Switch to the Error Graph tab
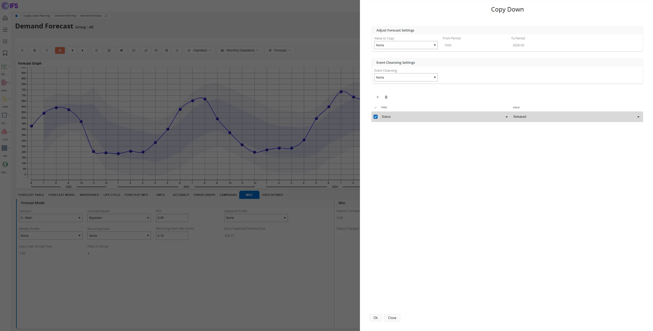Image resolution: width=653 pixels, height=331 pixels. coord(204,195)
